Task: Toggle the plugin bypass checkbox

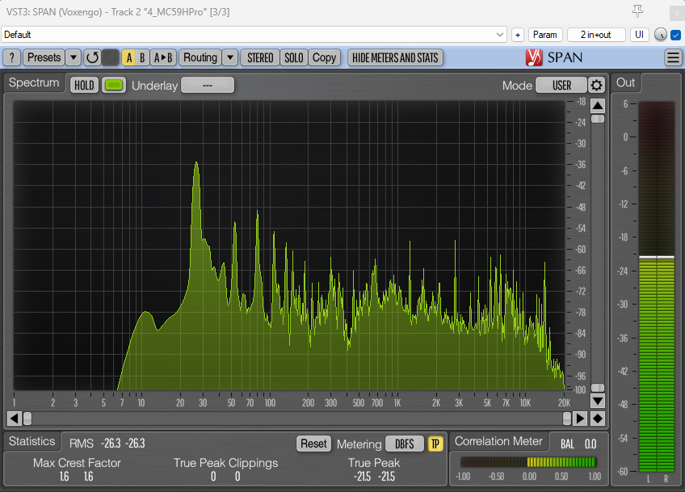Action: coord(676,35)
